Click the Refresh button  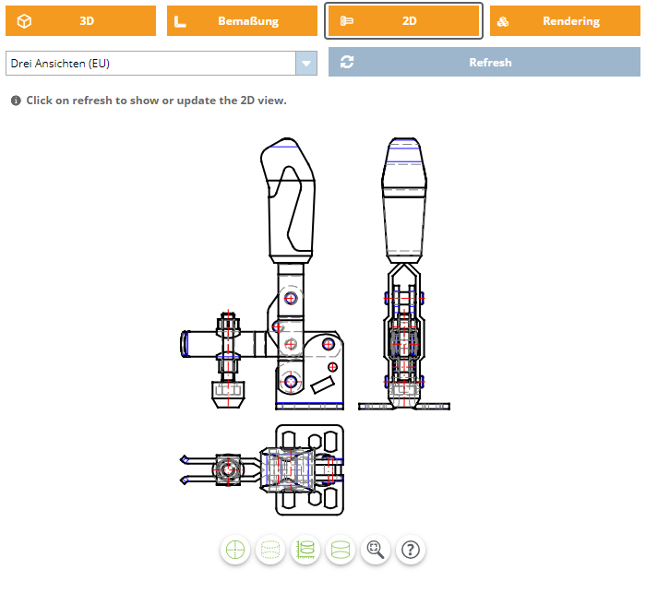pos(484,62)
